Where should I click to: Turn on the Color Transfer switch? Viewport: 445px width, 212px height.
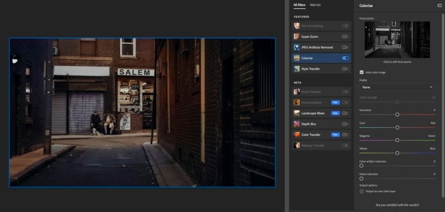tap(345, 135)
